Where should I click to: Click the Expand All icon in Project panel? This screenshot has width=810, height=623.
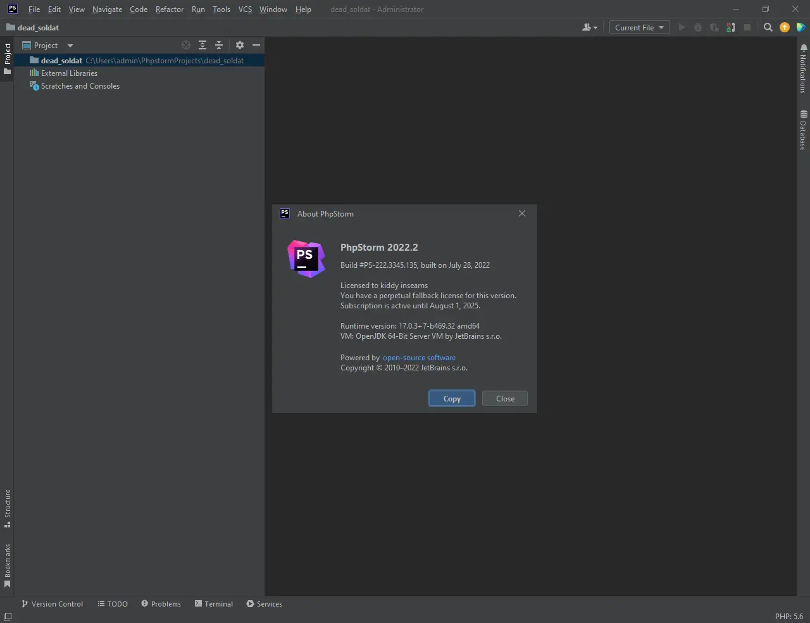[202, 45]
